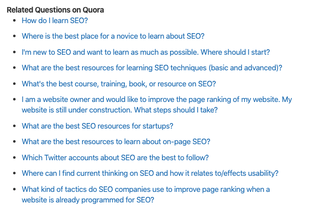Click 'website is already programmed for SEO?' line
317x216 pixels.
(88, 200)
